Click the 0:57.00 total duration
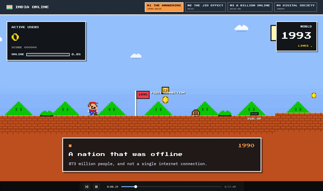The height and width of the screenshot is (191, 323). click(x=230, y=187)
